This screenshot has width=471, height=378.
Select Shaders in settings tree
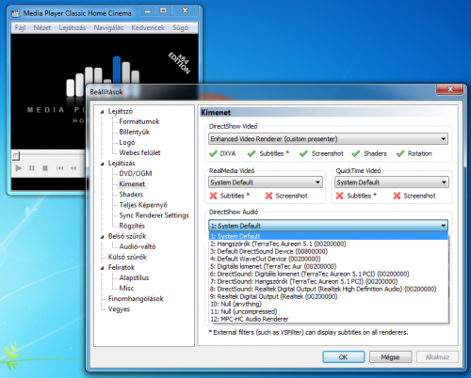point(131,195)
